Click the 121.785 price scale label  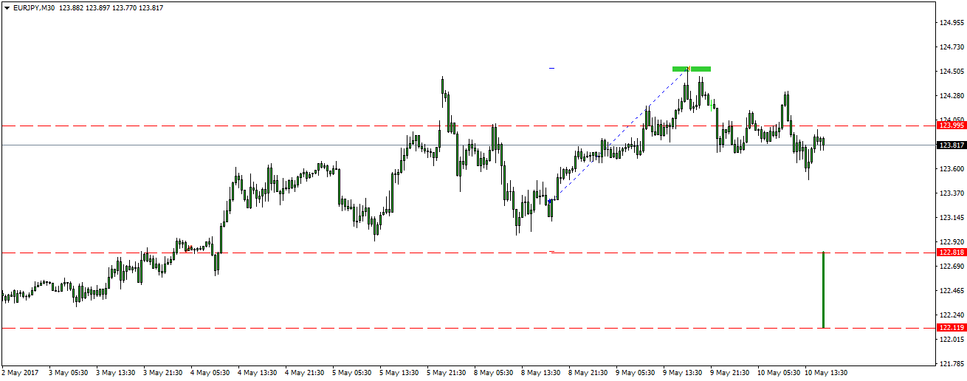pyautogui.click(x=951, y=363)
